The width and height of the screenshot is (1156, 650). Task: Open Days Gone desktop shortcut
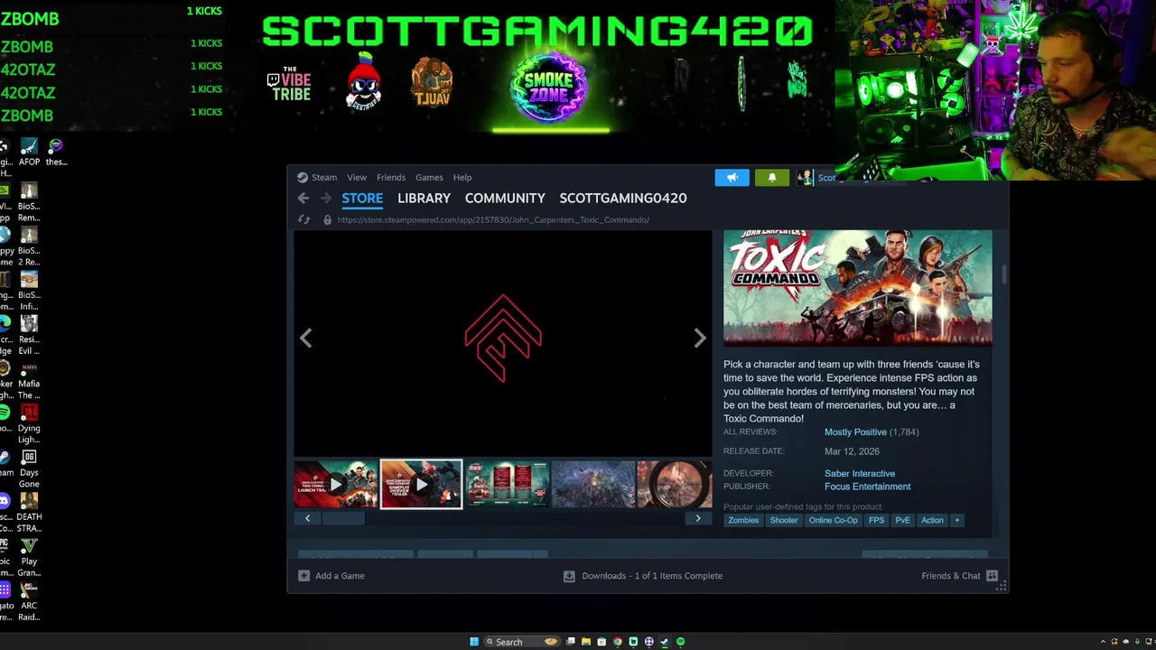(x=29, y=467)
